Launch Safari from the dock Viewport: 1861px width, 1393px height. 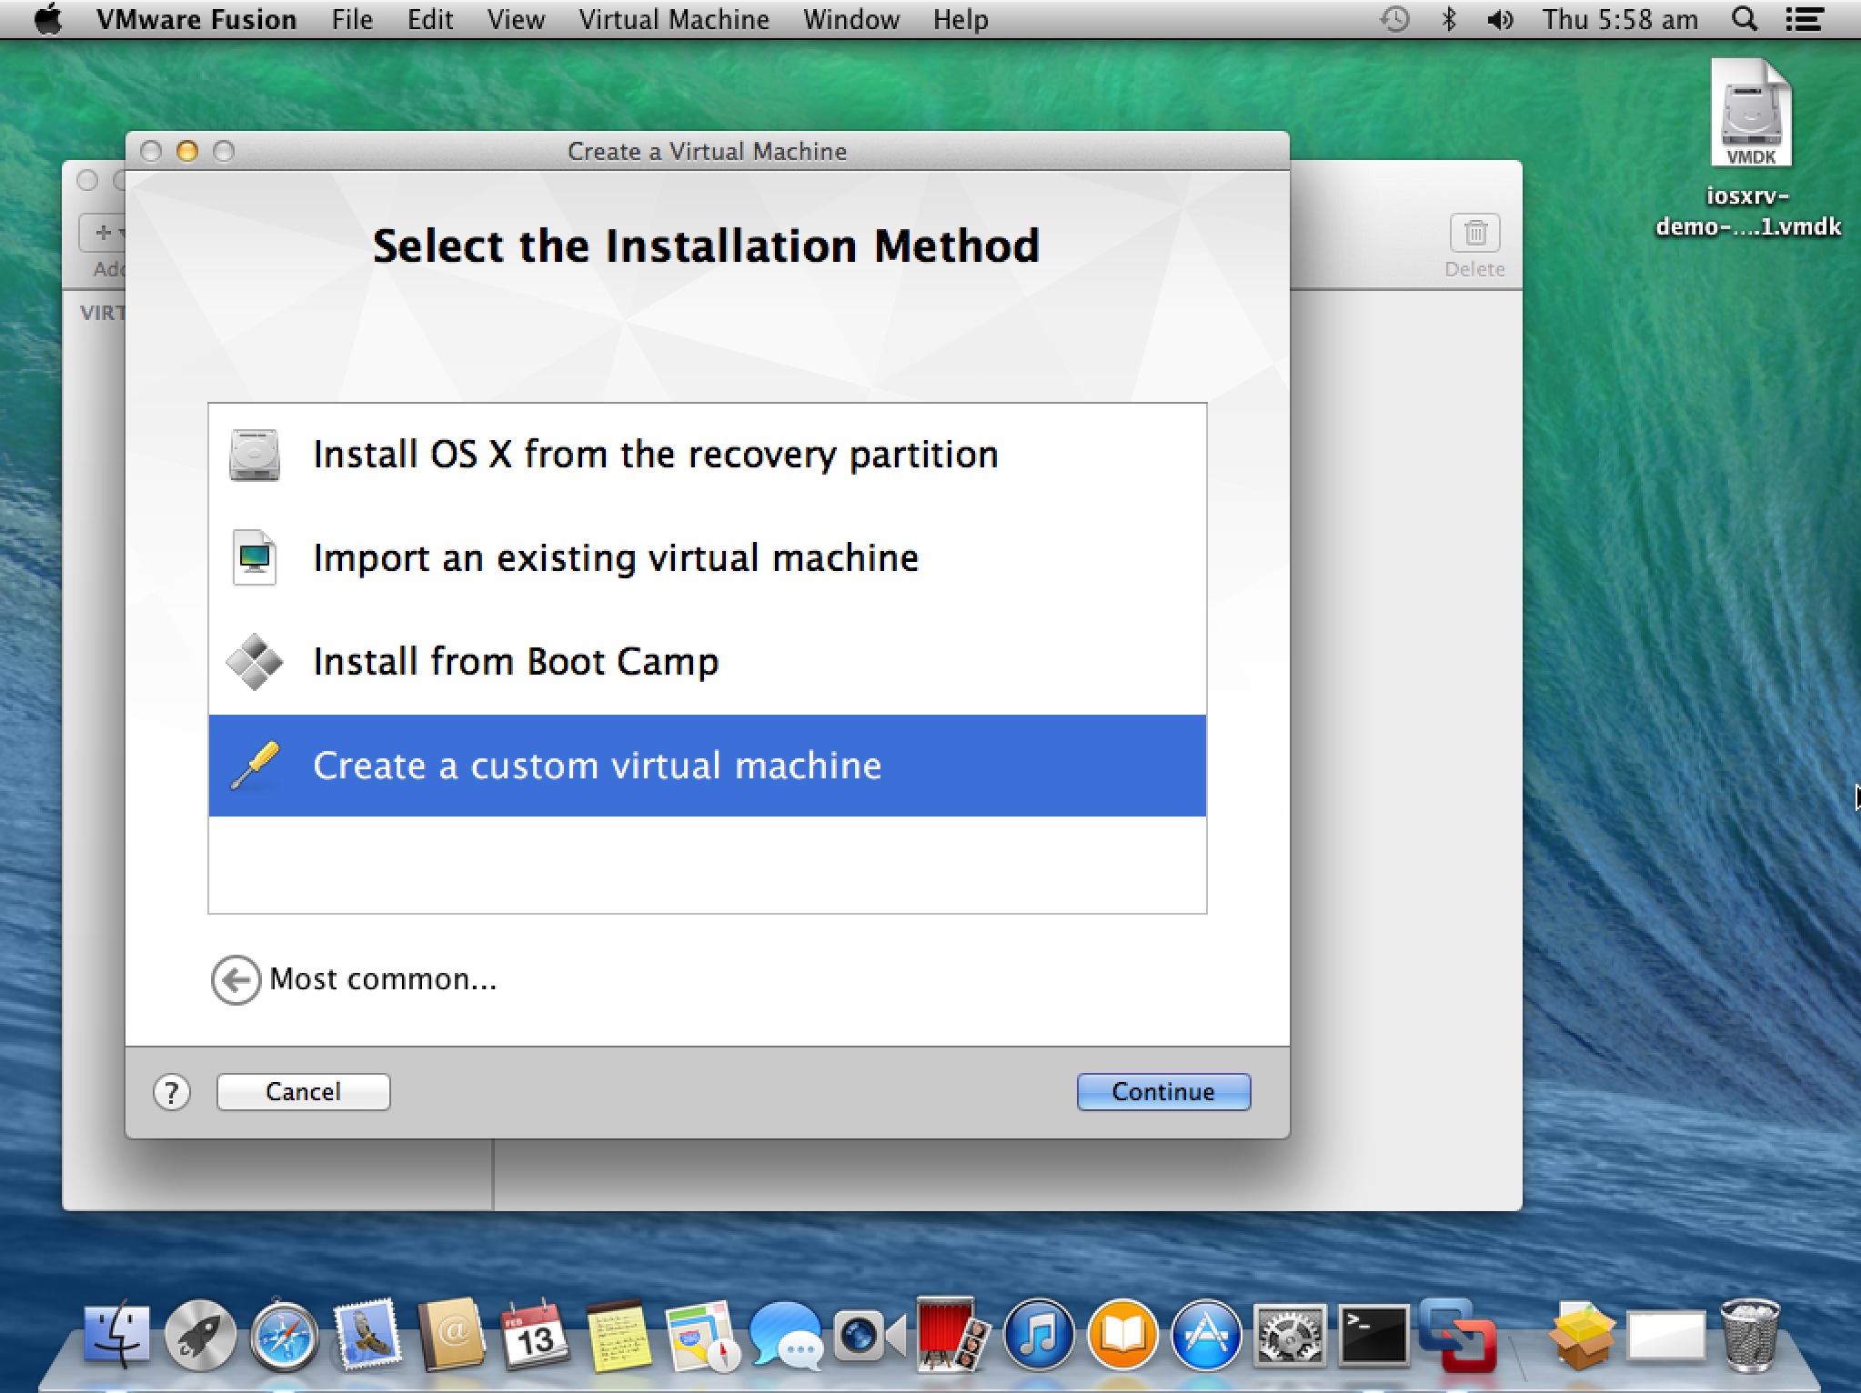(x=285, y=1337)
